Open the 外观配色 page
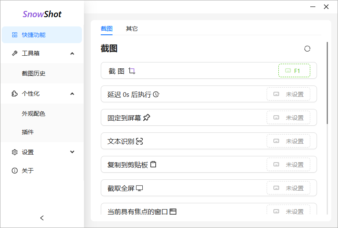The height and width of the screenshot is (228, 338). click(x=34, y=114)
